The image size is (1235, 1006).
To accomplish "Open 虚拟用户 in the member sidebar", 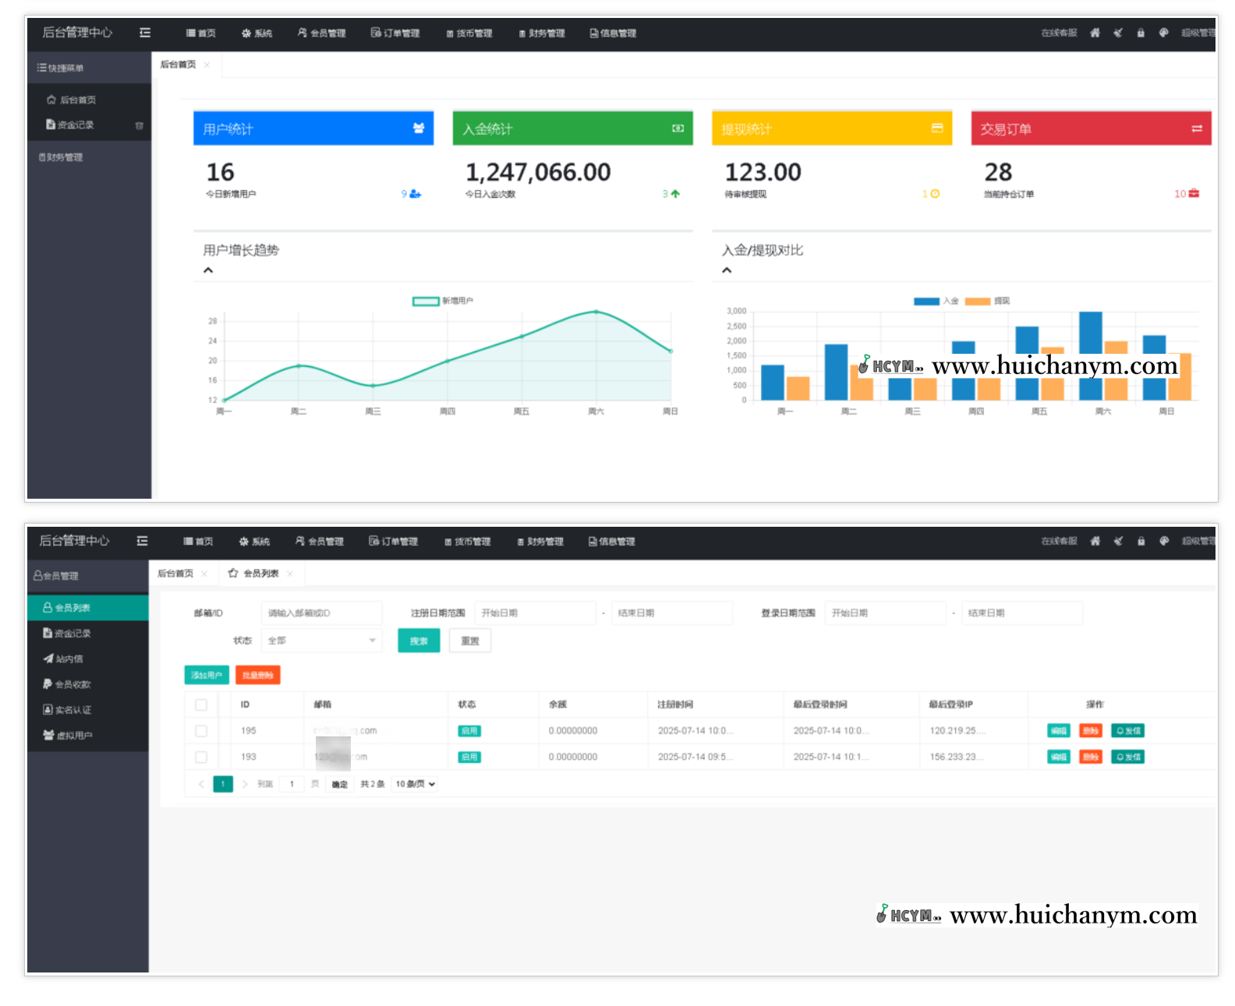I will (68, 735).
